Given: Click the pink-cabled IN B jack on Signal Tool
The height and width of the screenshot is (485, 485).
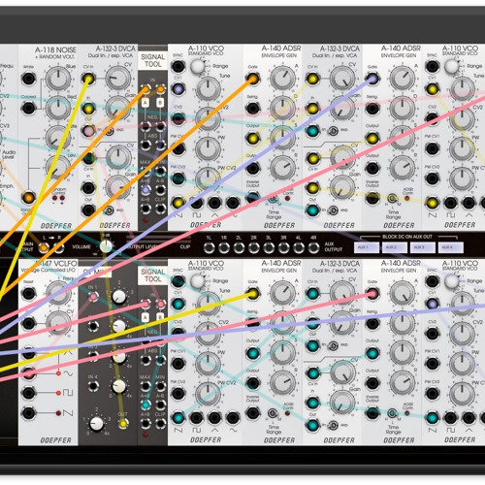Looking at the screenshot, I should click(x=160, y=304).
